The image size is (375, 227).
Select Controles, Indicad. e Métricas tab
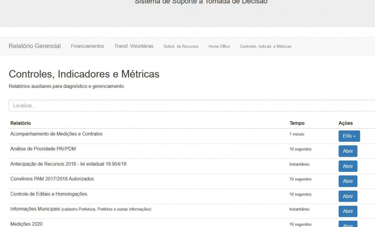pos(266,46)
